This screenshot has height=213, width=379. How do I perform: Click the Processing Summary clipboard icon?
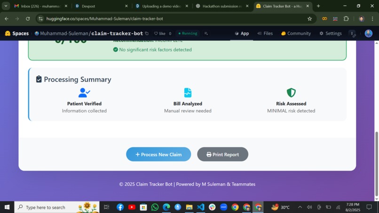39,79
